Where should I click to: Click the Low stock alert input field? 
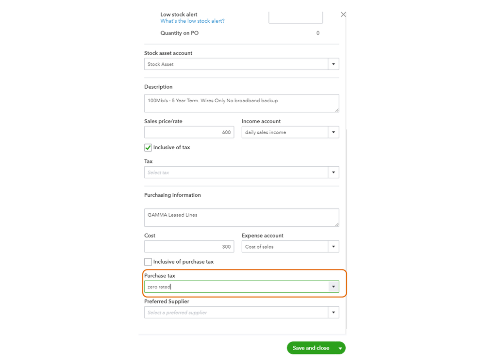295,18
